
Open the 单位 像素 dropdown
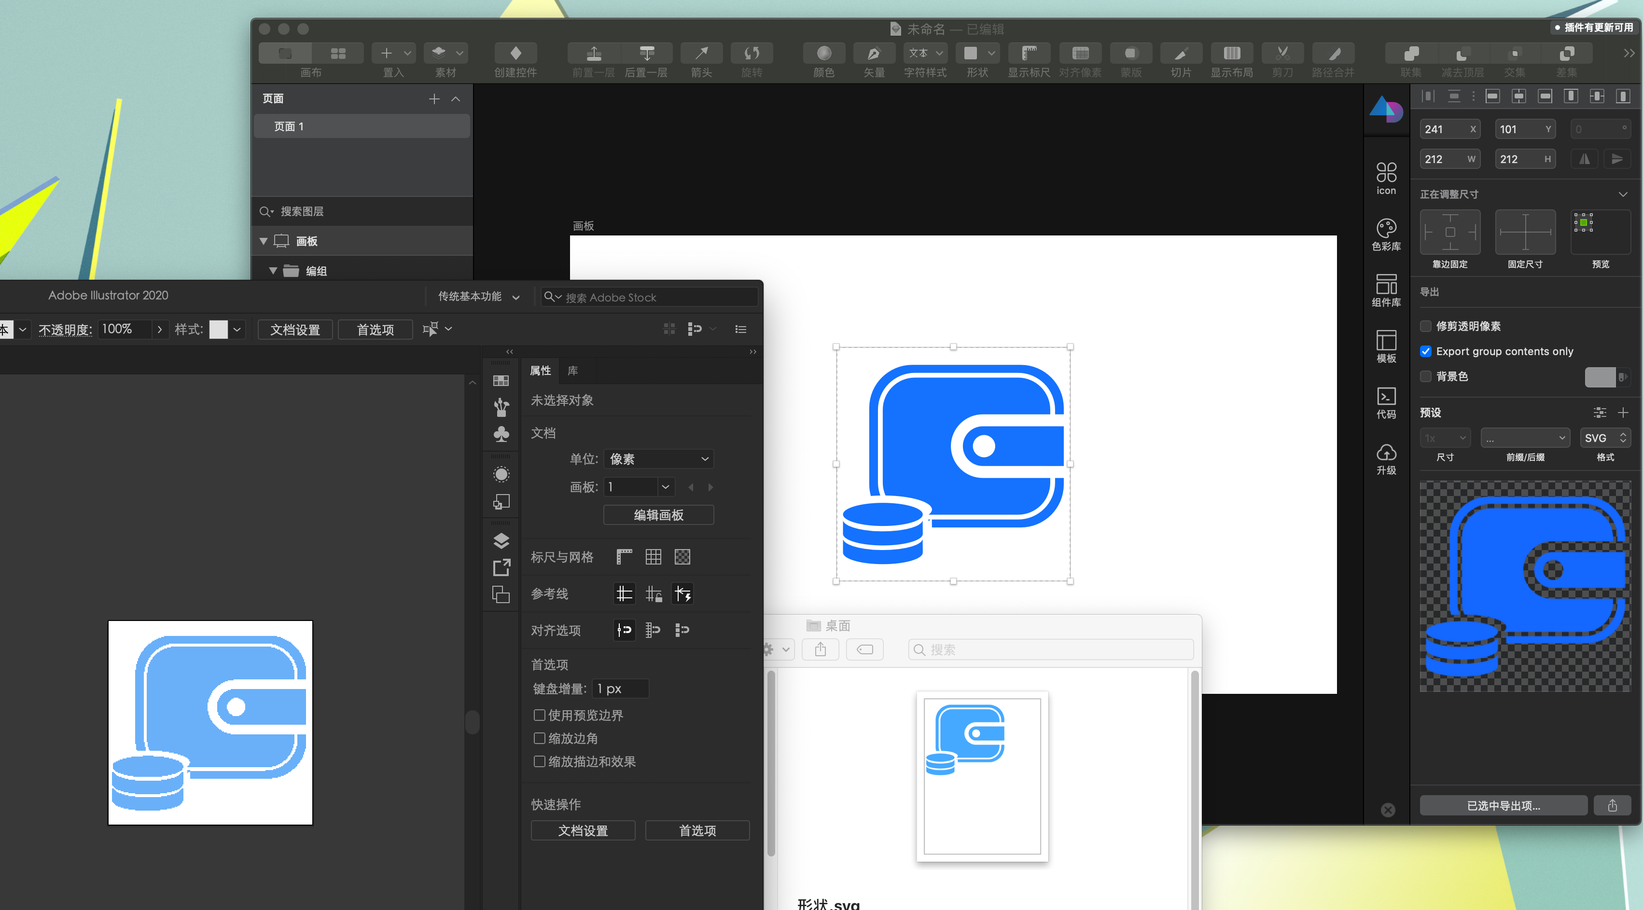pyautogui.click(x=658, y=458)
